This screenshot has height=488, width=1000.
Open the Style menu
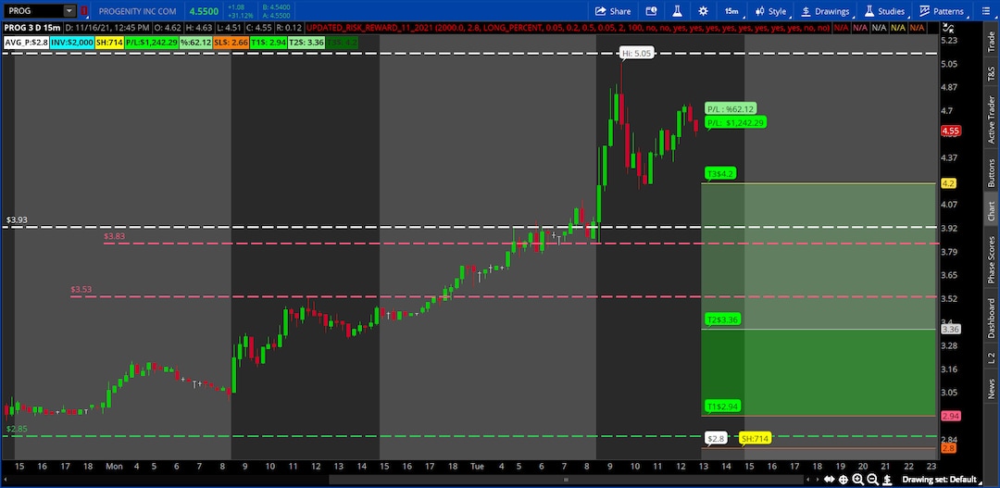[770, 11]
